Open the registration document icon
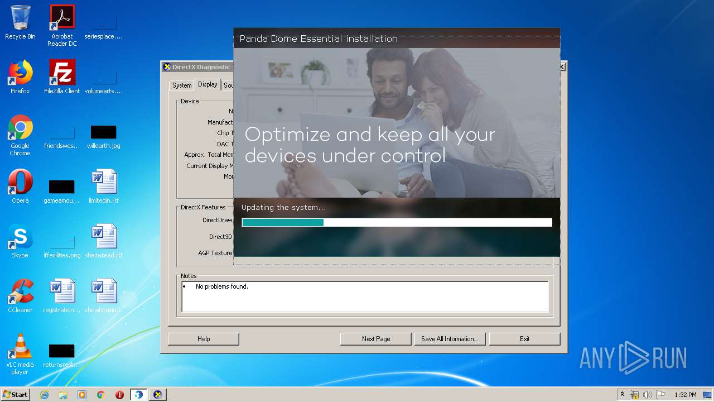 coord(62,296)
